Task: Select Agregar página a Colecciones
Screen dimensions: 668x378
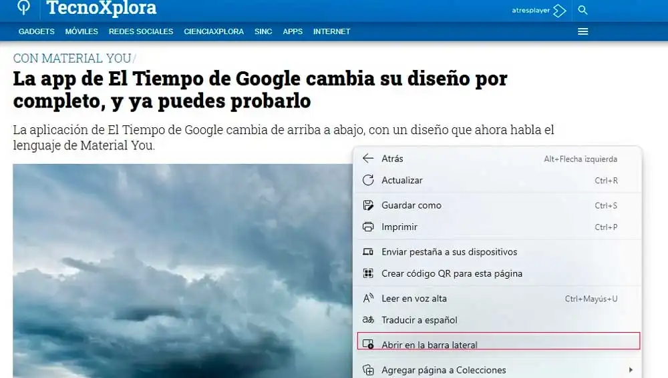Action: (x=497, y=370)
